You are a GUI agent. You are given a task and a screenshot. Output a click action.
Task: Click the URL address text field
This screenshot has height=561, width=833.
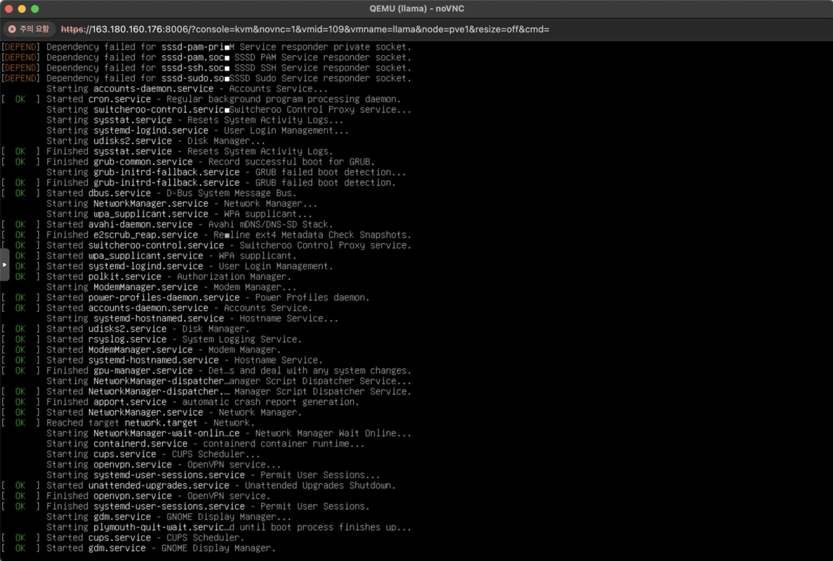(x=315, y=29)
